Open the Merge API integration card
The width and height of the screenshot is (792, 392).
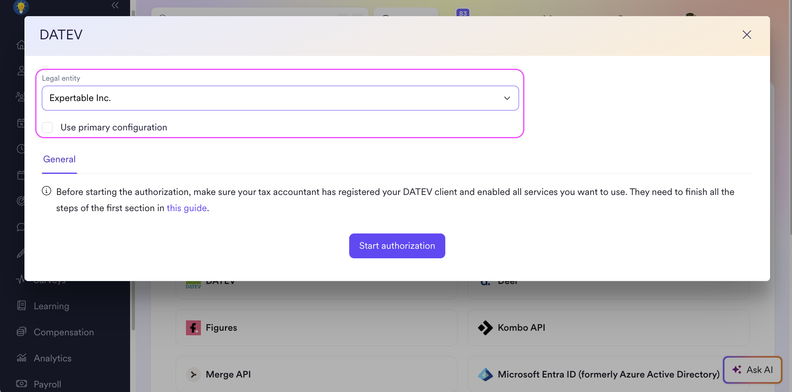point(316,374)
